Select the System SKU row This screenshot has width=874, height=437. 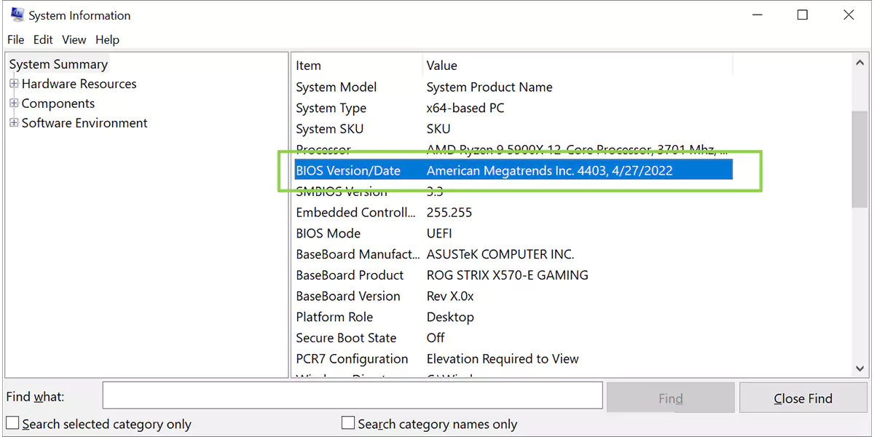513,129
